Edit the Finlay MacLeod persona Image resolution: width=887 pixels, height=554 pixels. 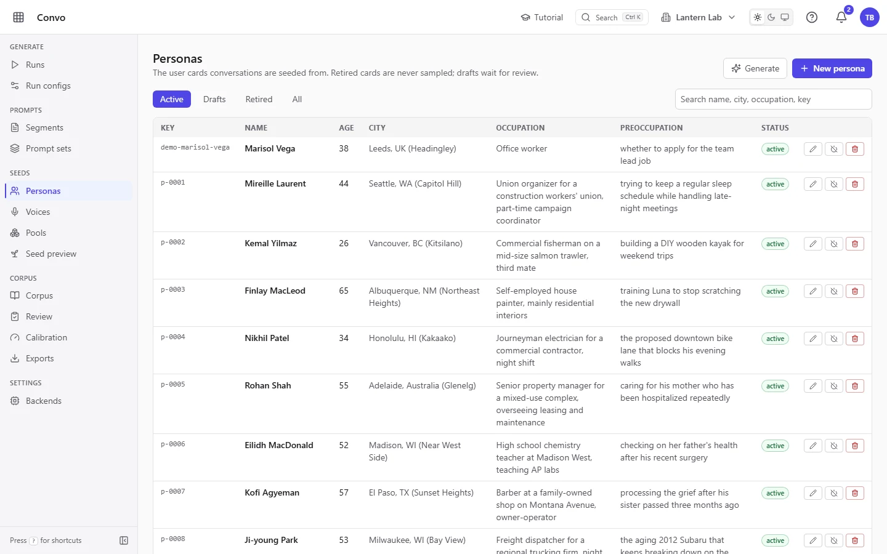813,291
